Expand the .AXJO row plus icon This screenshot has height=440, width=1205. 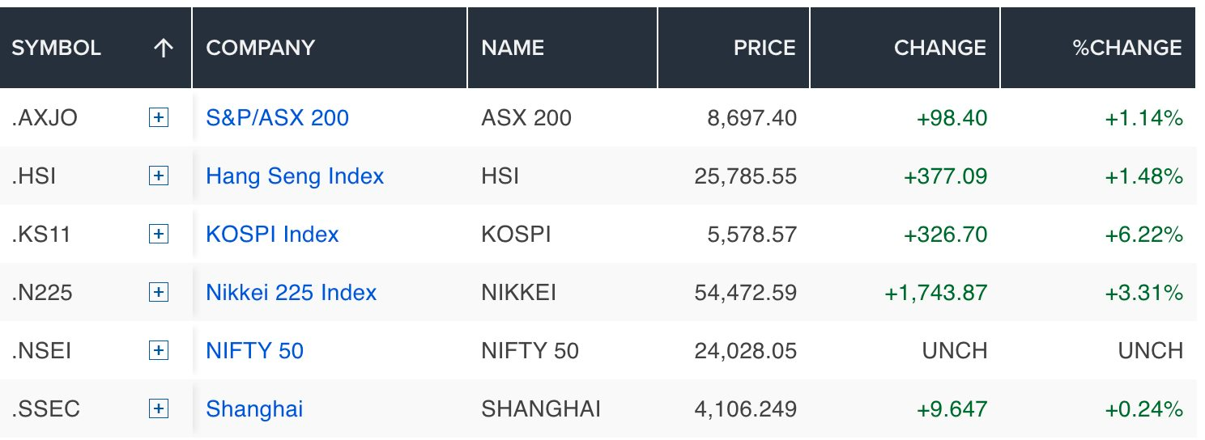[159, 118]
